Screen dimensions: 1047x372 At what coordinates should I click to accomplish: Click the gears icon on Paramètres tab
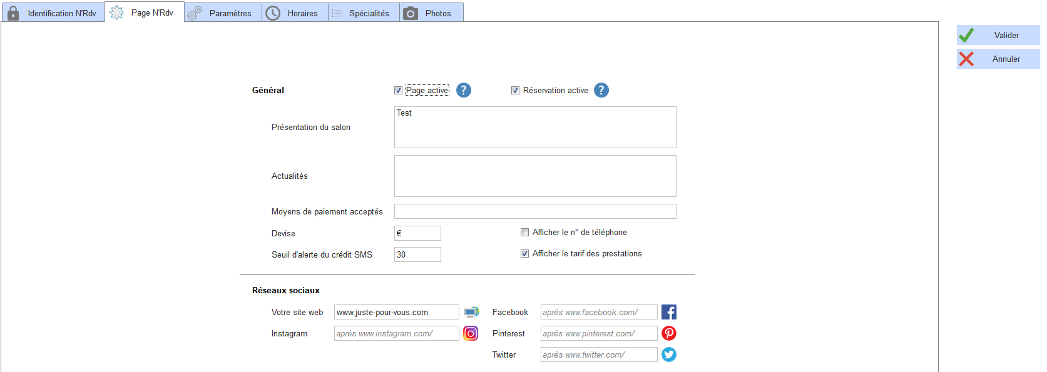tap(195, 13)
